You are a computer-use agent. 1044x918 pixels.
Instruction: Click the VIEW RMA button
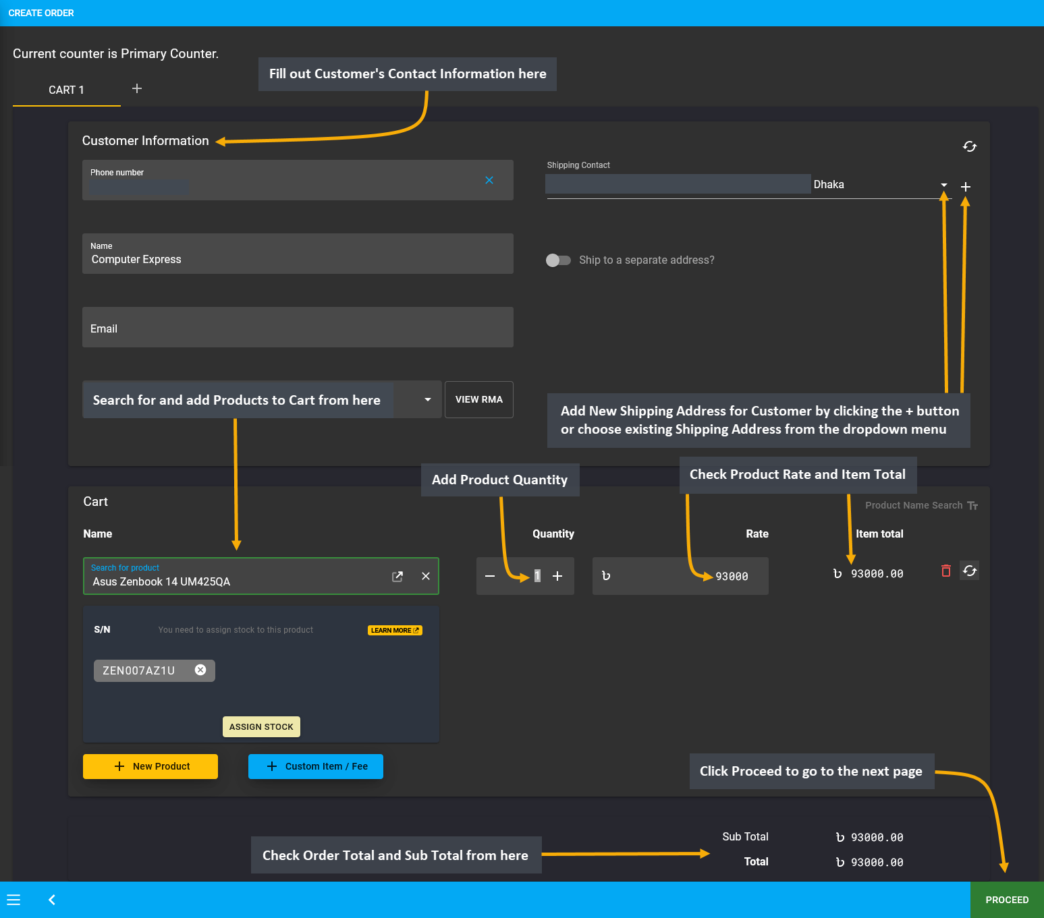479,399
